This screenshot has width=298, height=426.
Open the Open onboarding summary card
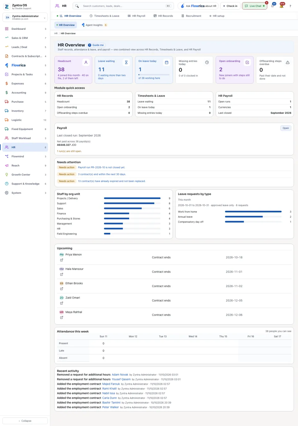pos(235,70)
